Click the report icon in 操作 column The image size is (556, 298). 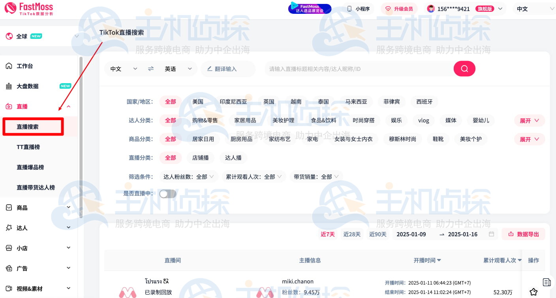(x=547, y=282)
